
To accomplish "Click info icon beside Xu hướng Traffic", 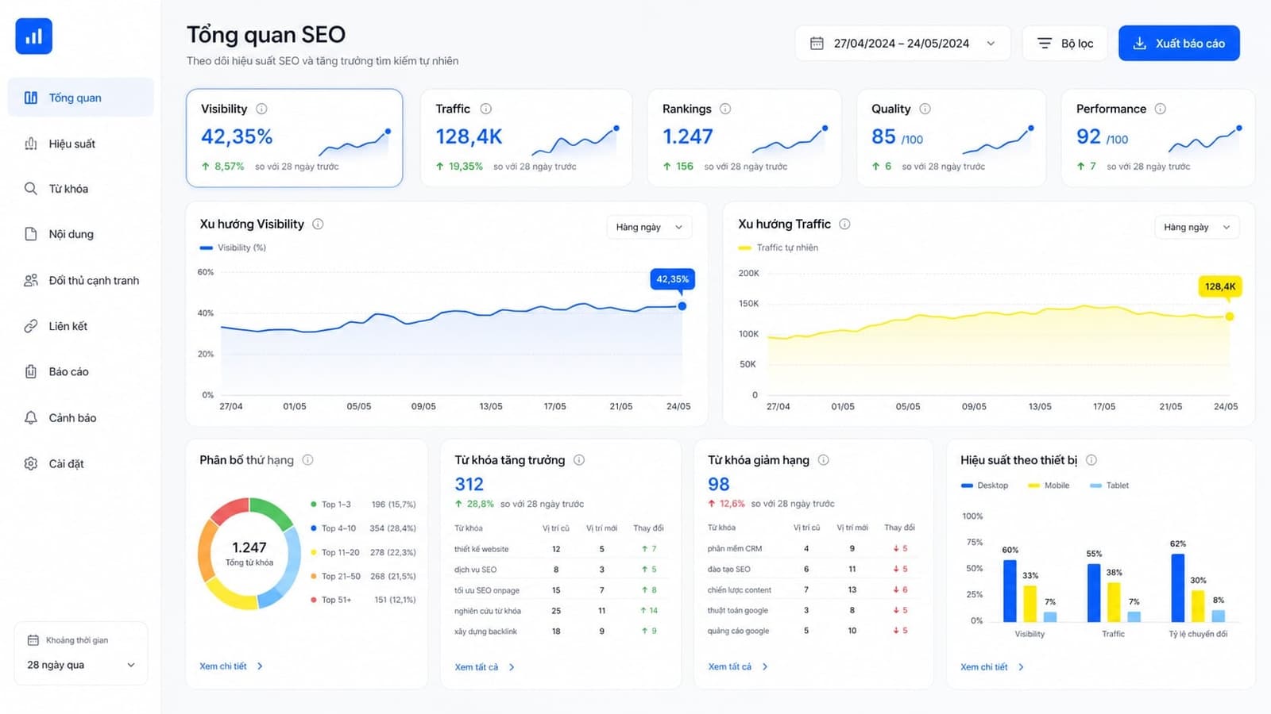I will [x=844, y=224].
